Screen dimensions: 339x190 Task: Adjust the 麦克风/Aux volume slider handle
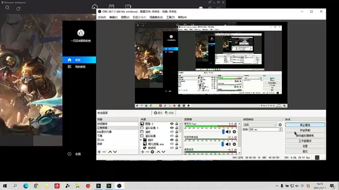224,131
